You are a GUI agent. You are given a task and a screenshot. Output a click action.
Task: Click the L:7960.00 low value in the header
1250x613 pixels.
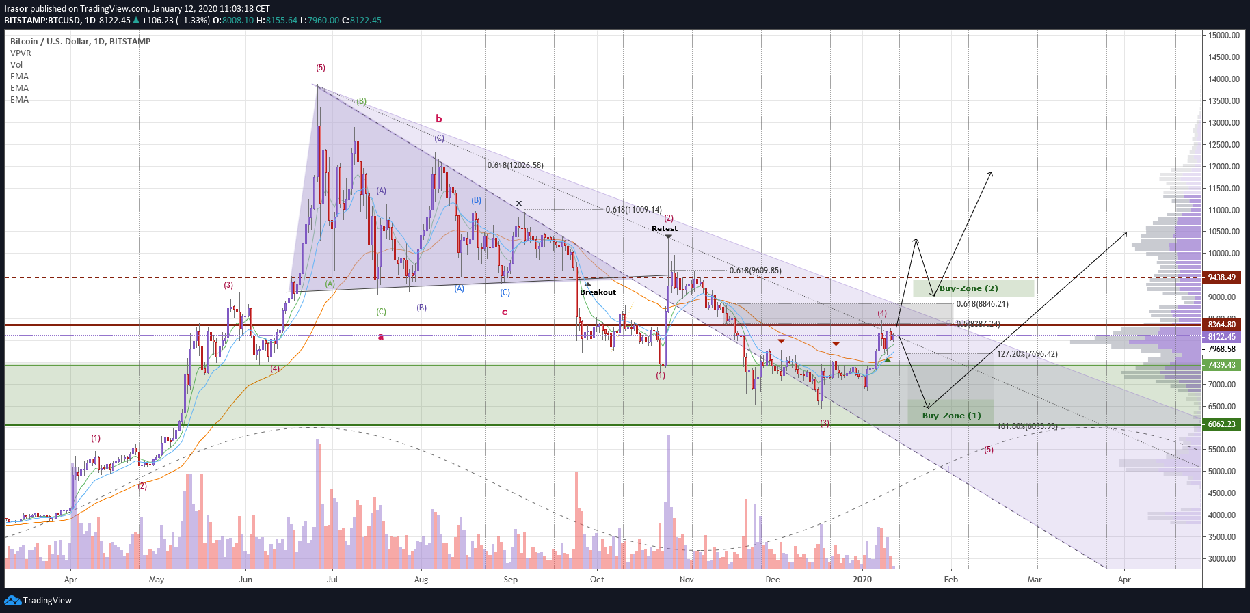(x=320, y=21)
